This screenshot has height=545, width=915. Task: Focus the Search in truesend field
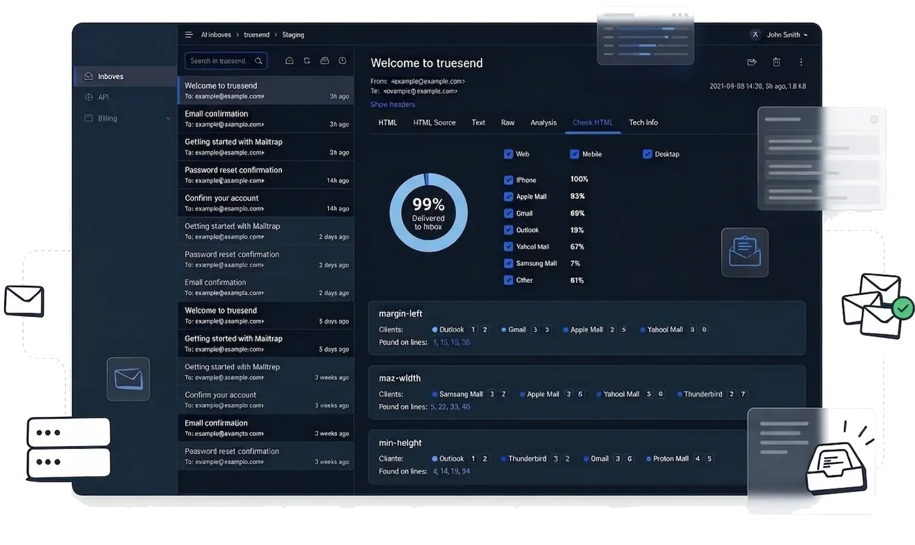[226, 61]
